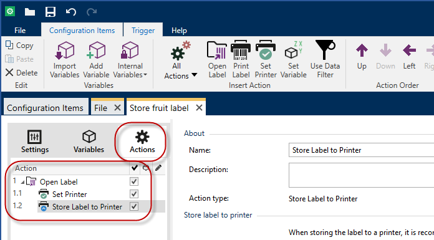The width and height of the screenshot is (434, 240).
Task: Open the Variables section of the trigger
Action: (x=89, y=142)
